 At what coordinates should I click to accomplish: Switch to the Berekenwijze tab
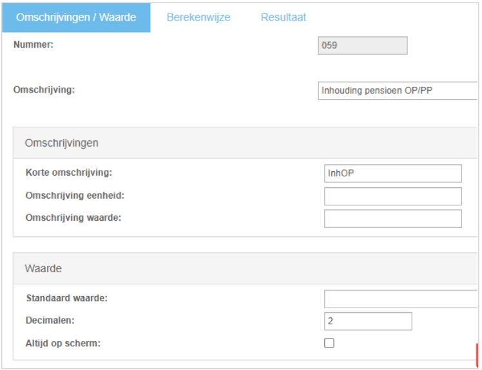pyautogui.click(x=198, y=17)
